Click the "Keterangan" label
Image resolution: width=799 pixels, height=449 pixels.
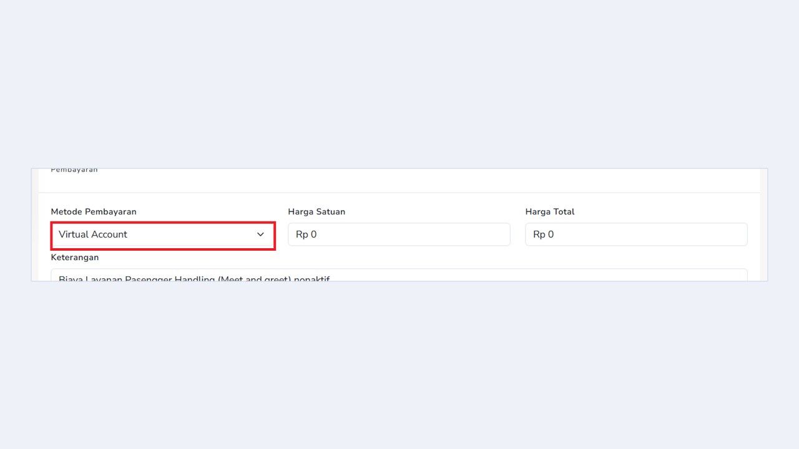tap(75, 258)
